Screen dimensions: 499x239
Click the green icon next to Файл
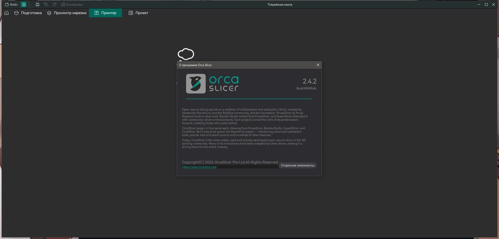[x=24, y=4]
